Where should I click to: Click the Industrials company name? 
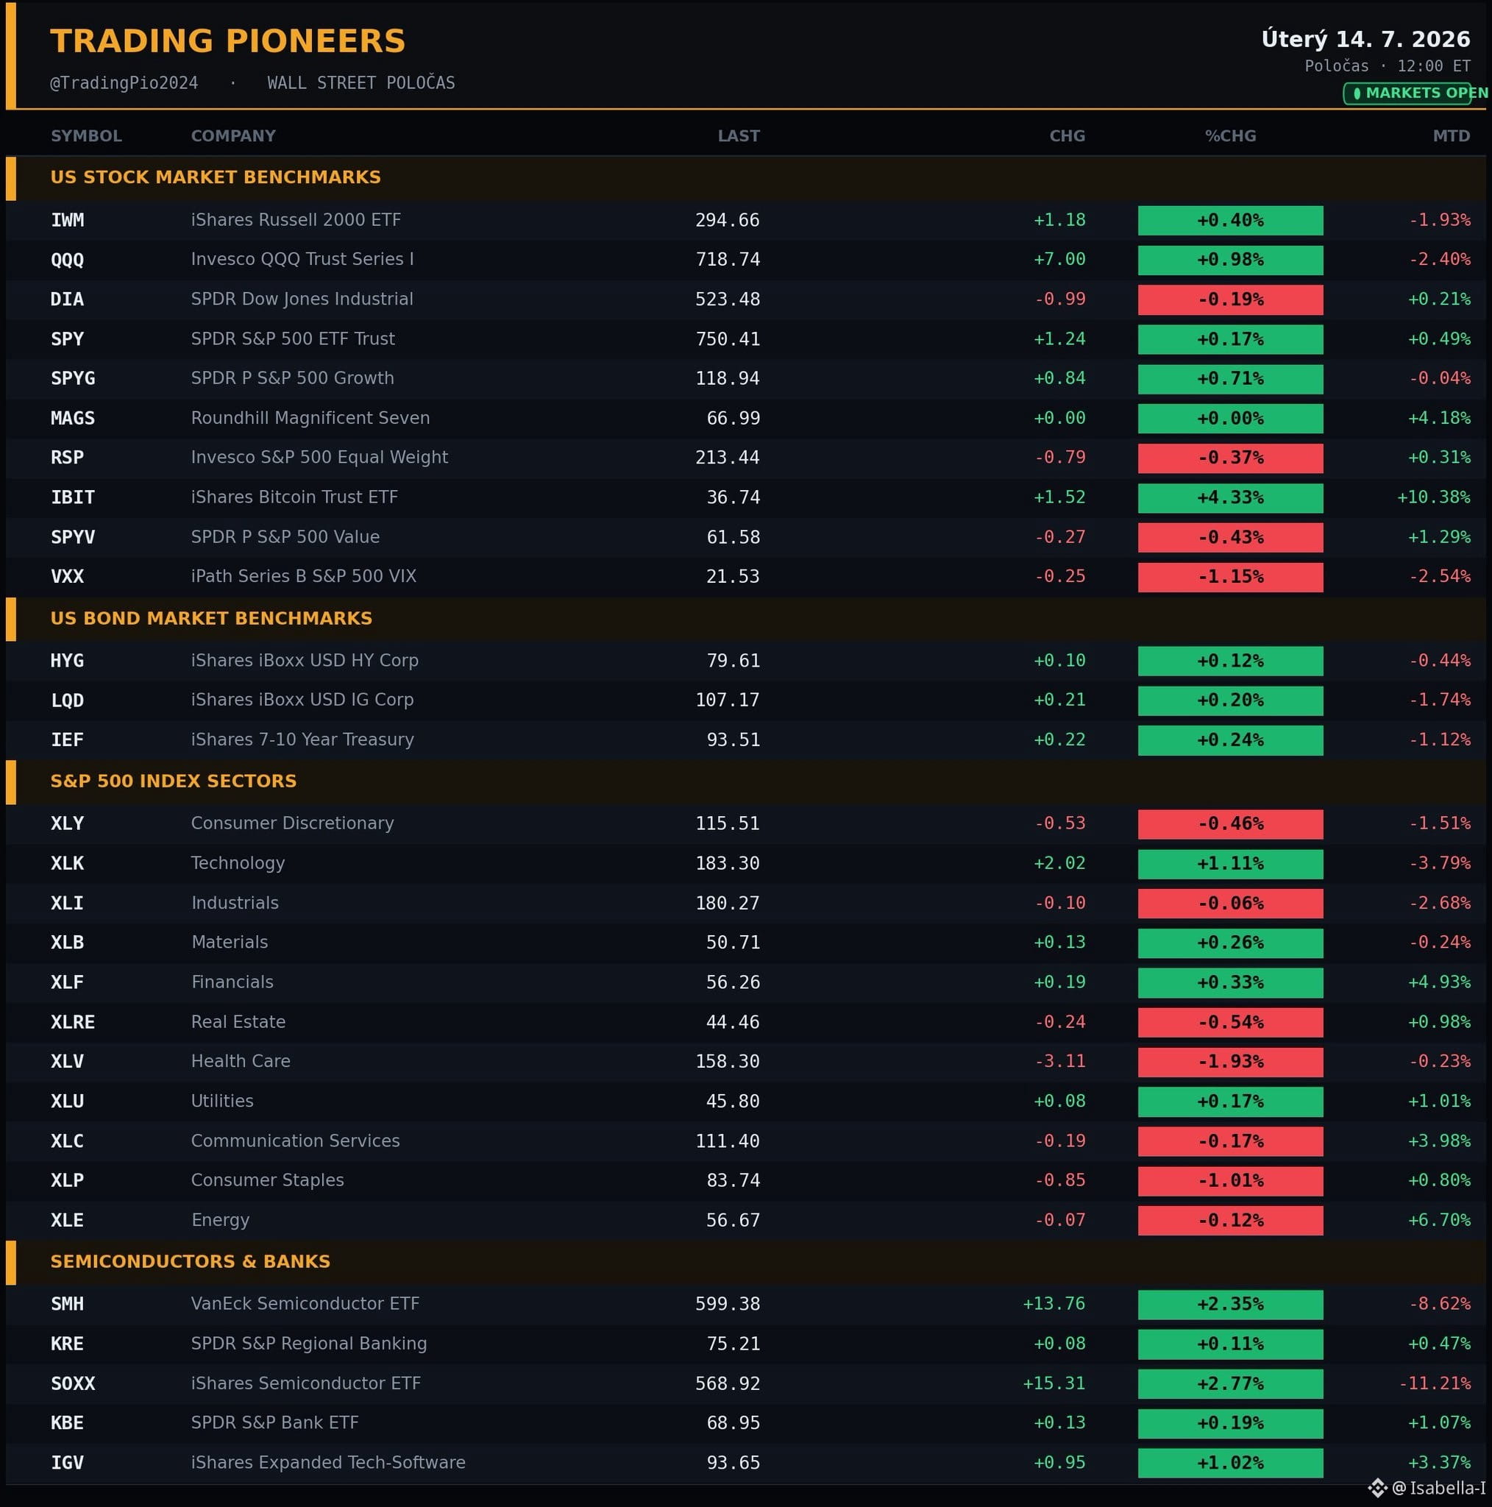(235, 902)
